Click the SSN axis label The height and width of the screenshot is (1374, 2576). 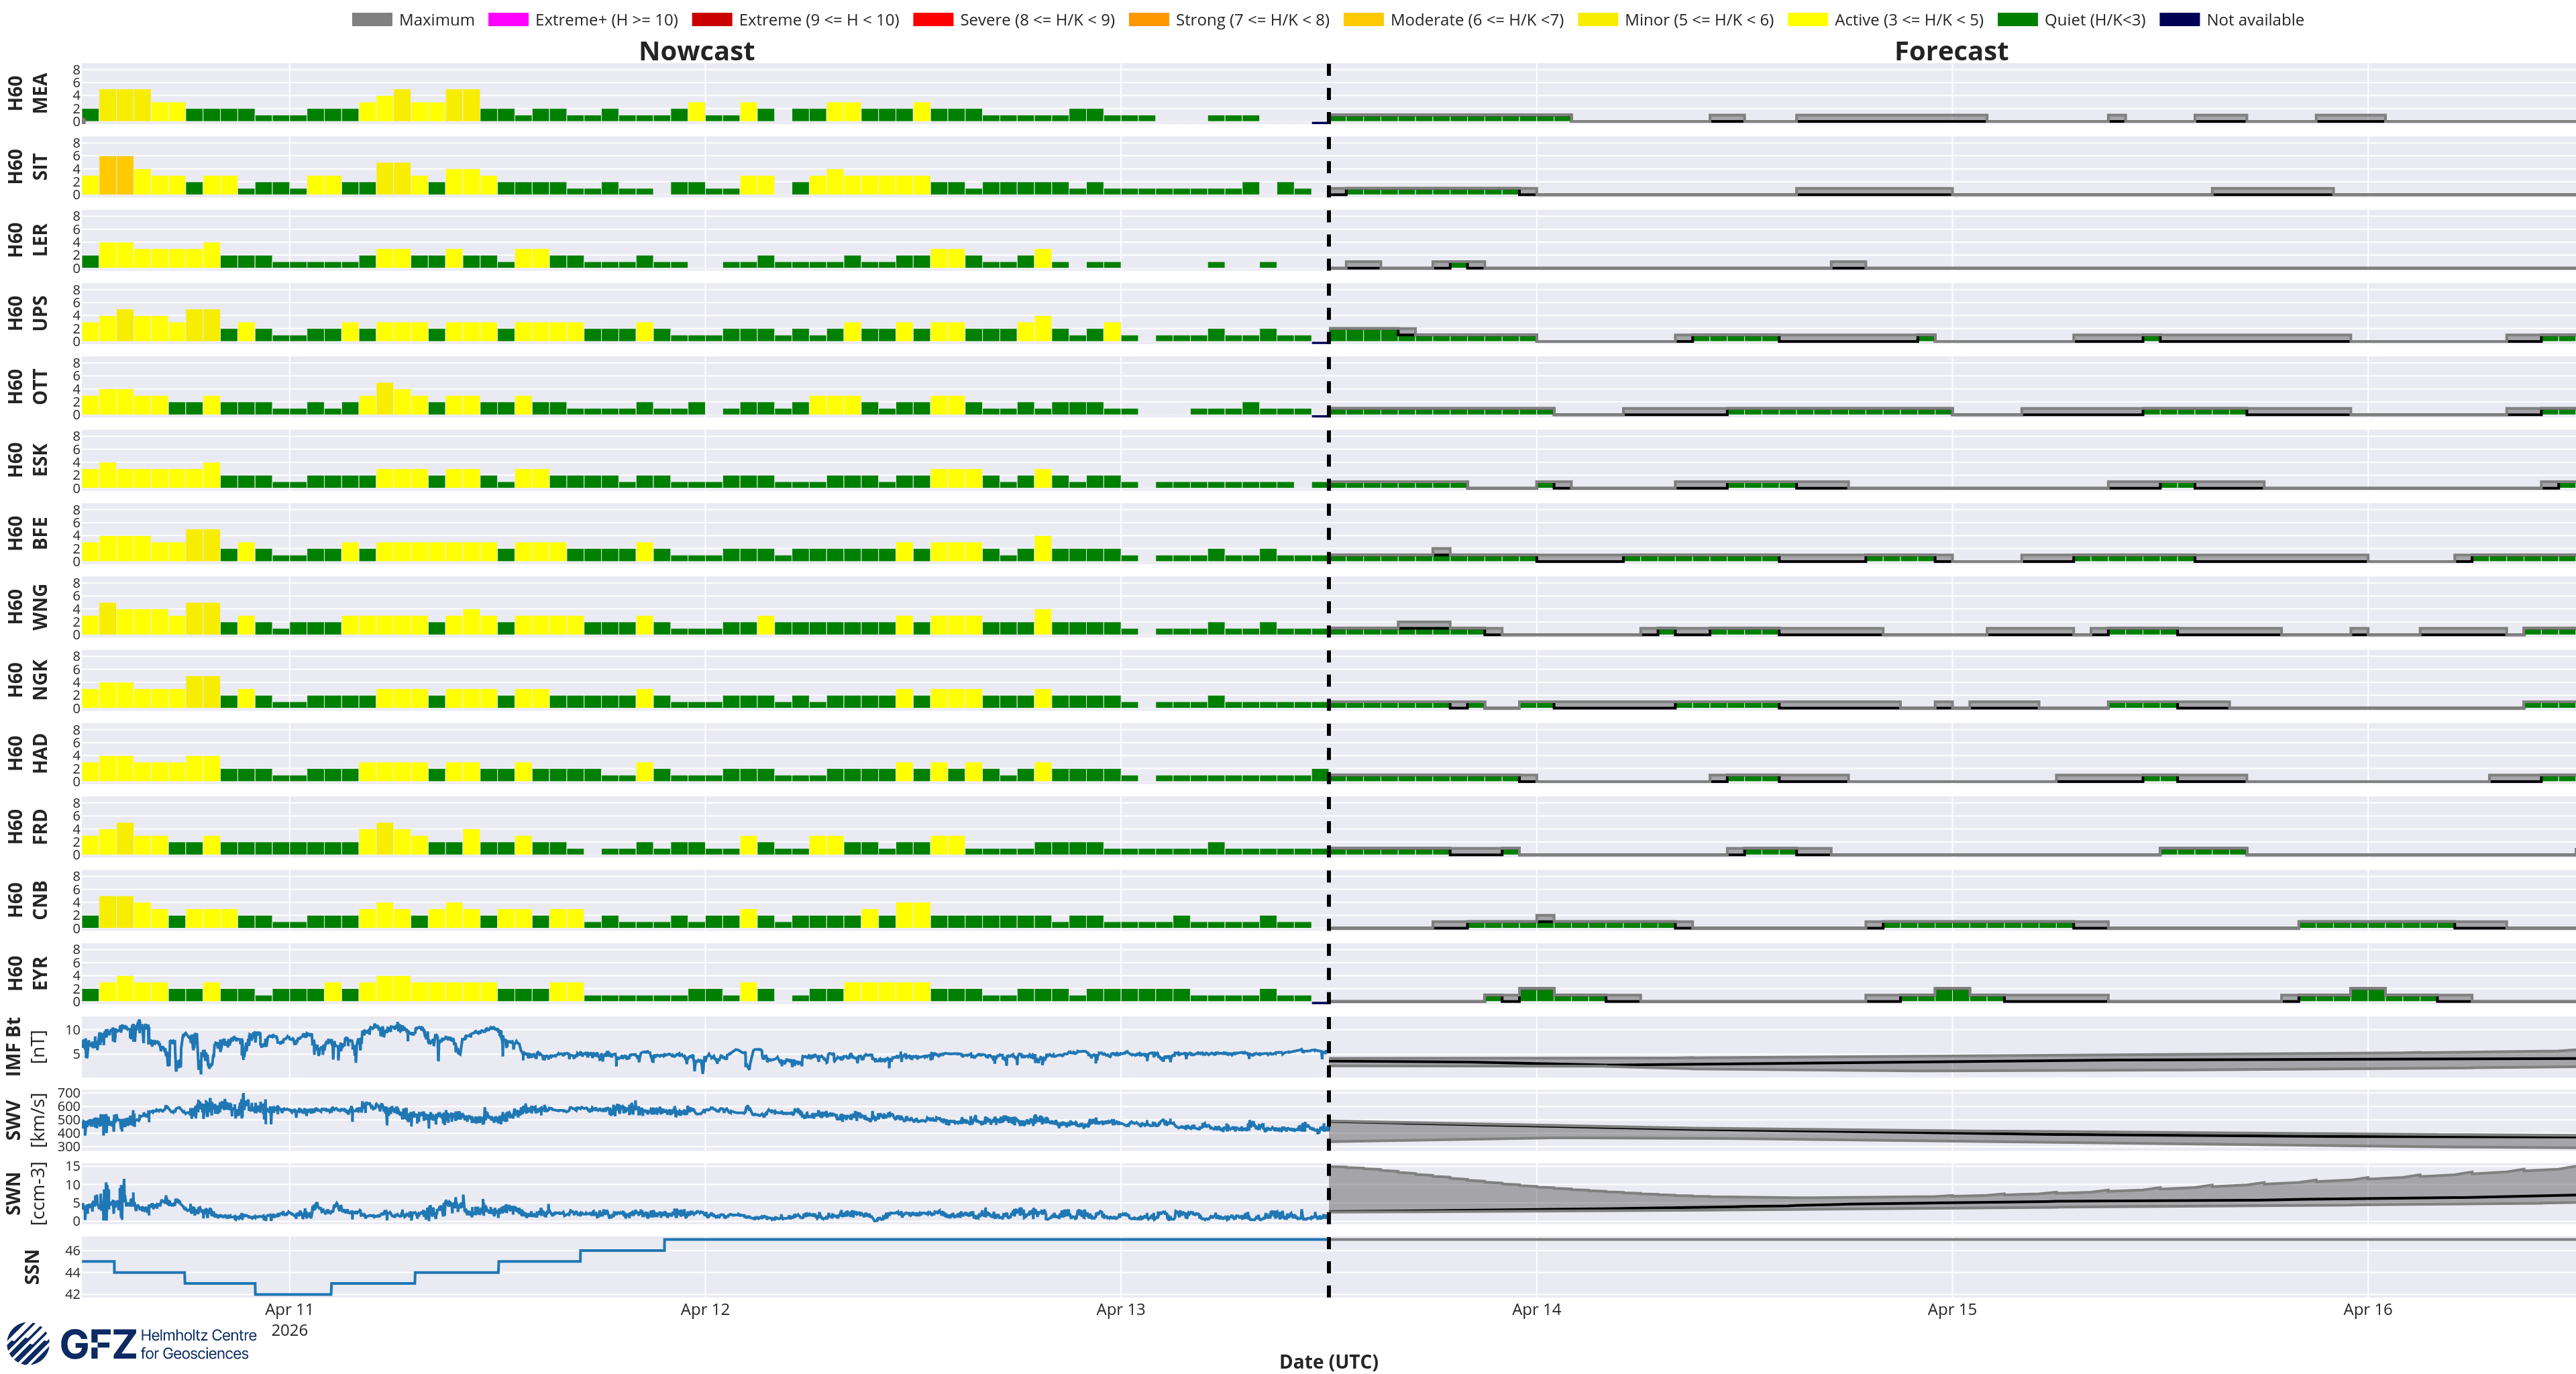[32, 1266]
